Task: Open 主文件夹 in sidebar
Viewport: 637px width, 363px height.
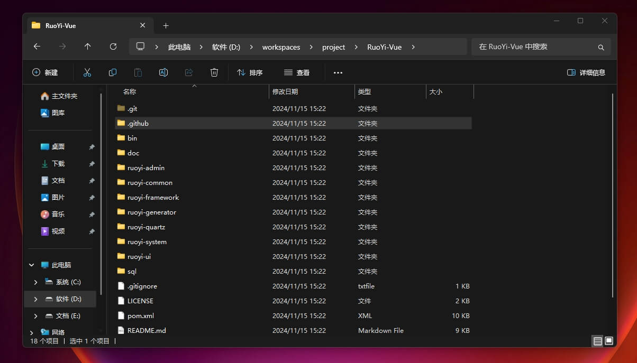Action: (x=60, y=96)
